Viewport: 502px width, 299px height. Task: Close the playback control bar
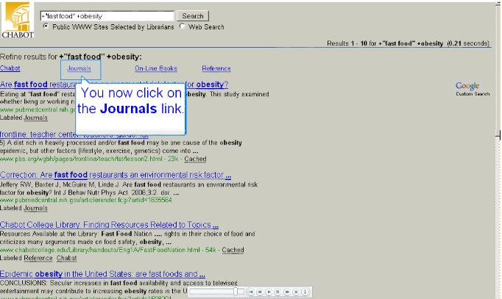(x=296, y=292)
